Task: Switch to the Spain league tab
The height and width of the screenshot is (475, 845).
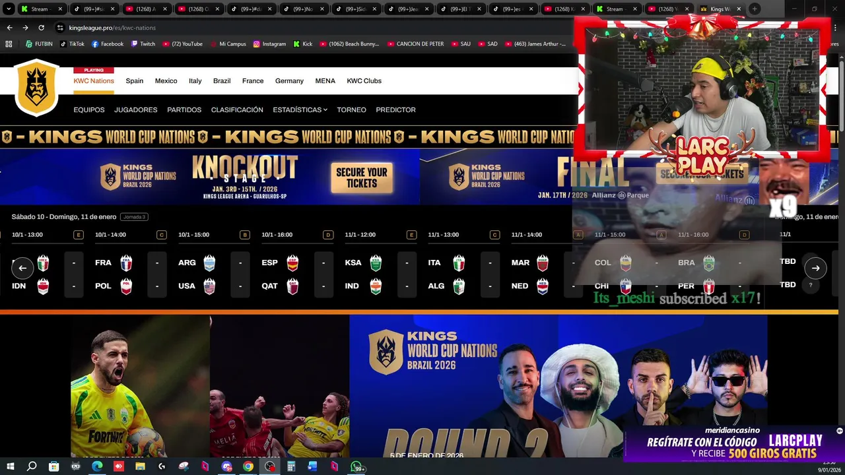Action: click(135, 80)
